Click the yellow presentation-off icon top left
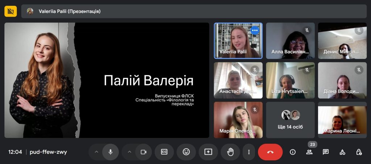The height and width of the screenshot is (164, 371). [11, 11]
